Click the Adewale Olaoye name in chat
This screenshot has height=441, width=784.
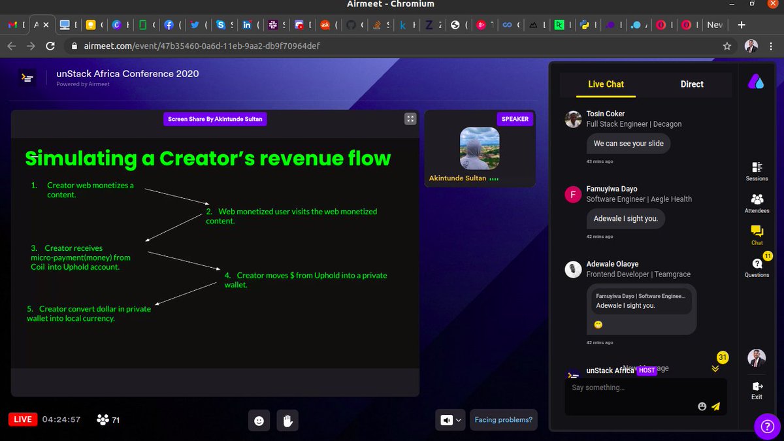612,264
